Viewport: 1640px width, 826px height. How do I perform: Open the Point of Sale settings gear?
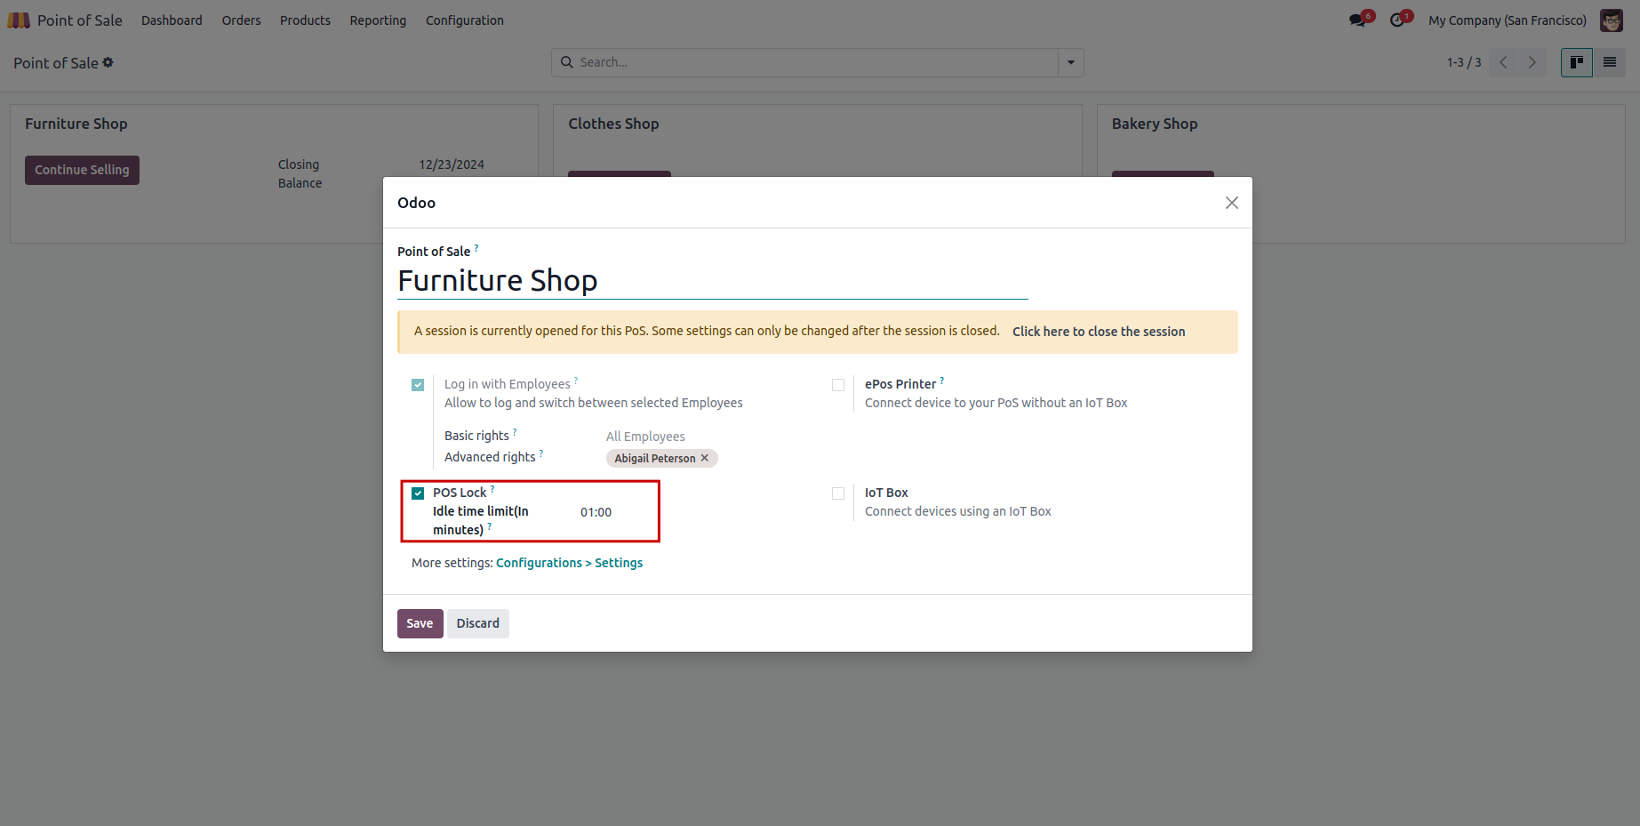click(108, 62)
